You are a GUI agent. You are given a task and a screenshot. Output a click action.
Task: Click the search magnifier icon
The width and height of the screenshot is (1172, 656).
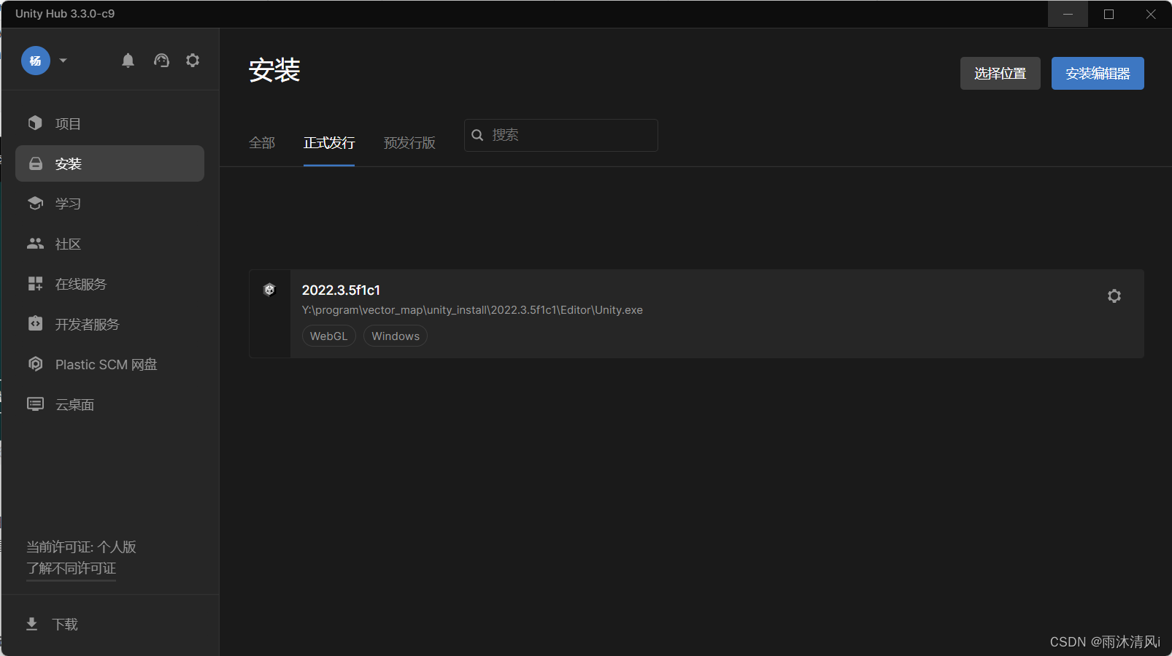tap(477, 135)
